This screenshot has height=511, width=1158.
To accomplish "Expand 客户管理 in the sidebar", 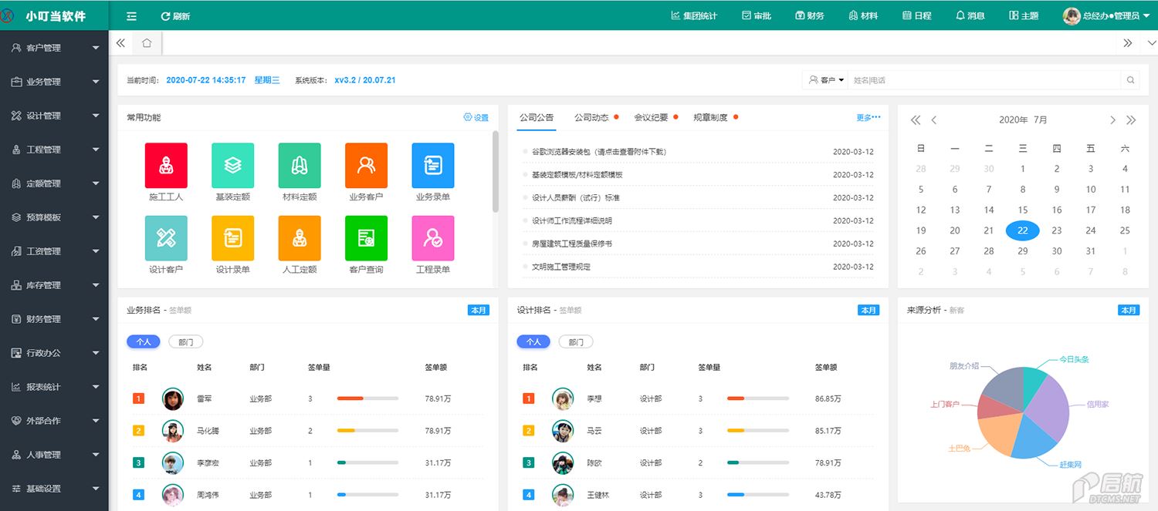I will coord(54,48).
